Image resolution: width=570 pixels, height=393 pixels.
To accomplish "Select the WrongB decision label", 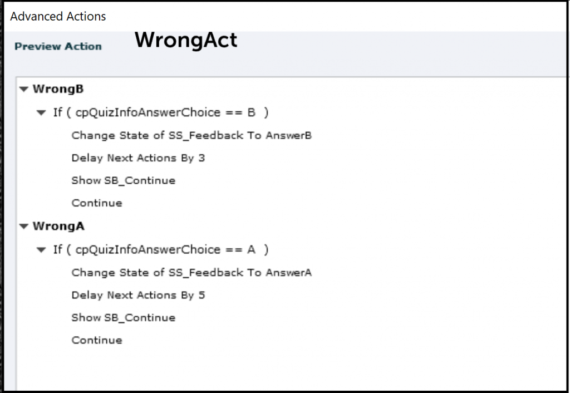I will (x=58, y=89).
